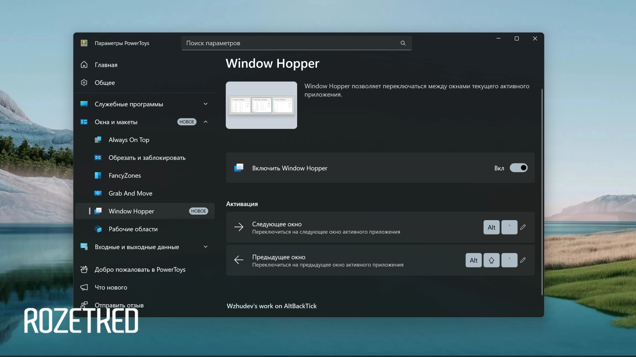Select Grab And Move in sidebar
Screen dimensions: 636x357
(x=145, y=193)
